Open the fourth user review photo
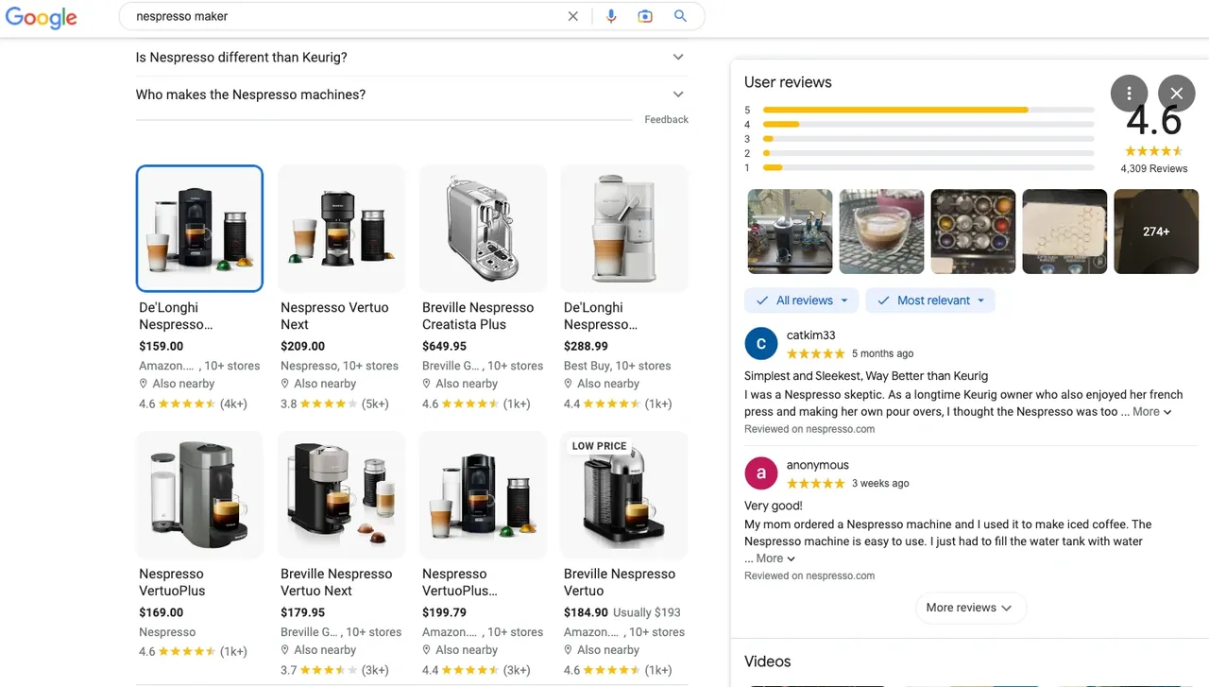 (1065, 232)
